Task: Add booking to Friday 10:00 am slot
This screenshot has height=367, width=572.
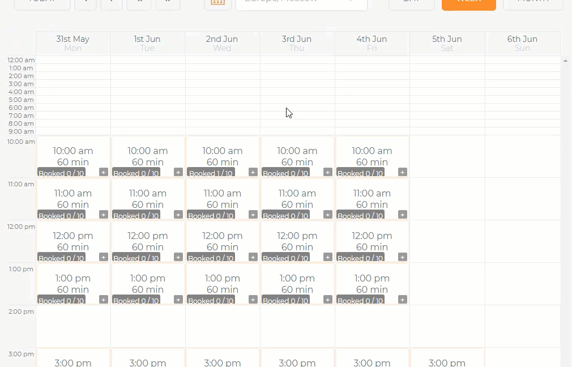Action: (403, 172)
